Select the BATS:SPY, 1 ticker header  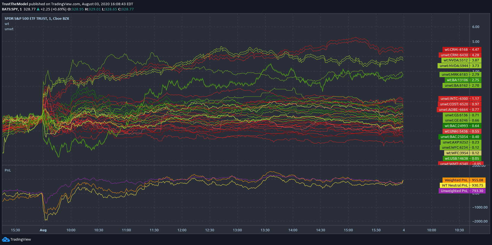coord(12,9)
